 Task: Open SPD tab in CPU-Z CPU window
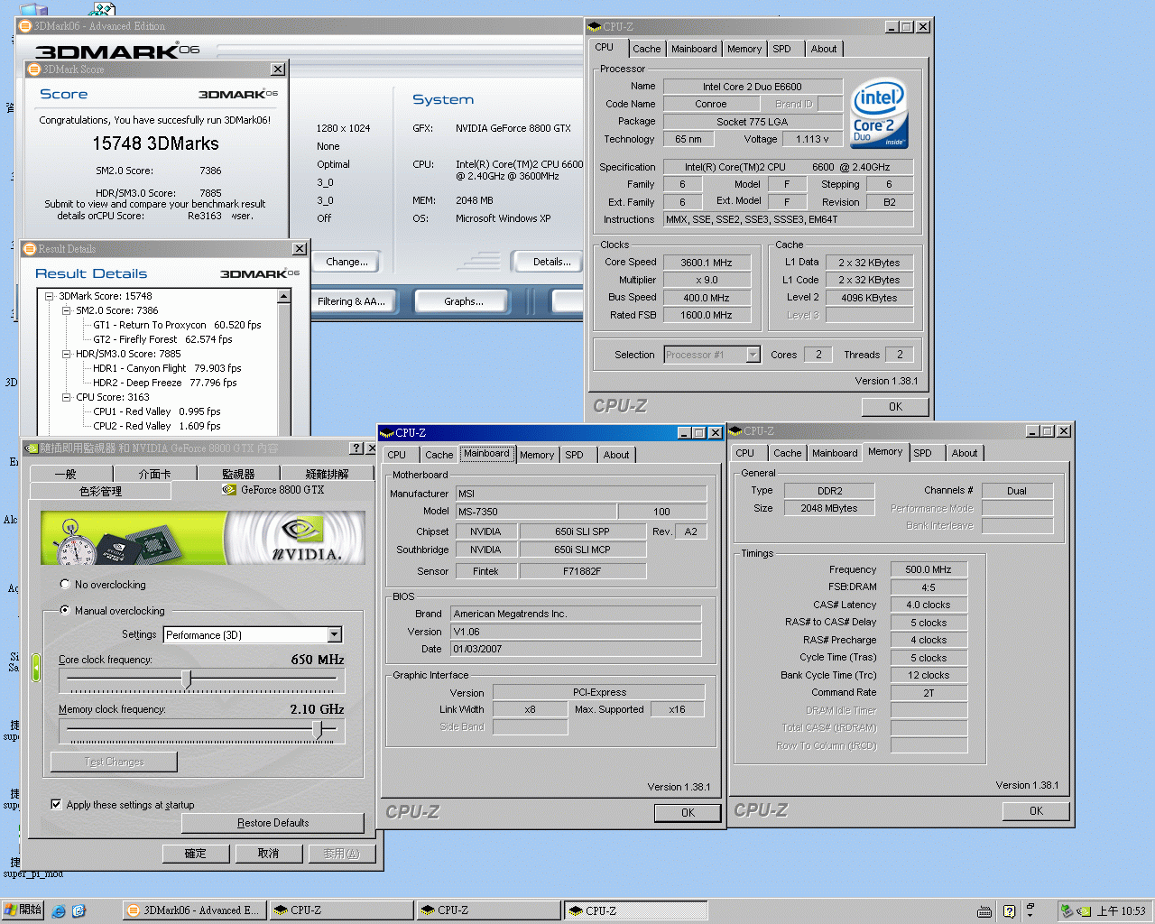781,50
